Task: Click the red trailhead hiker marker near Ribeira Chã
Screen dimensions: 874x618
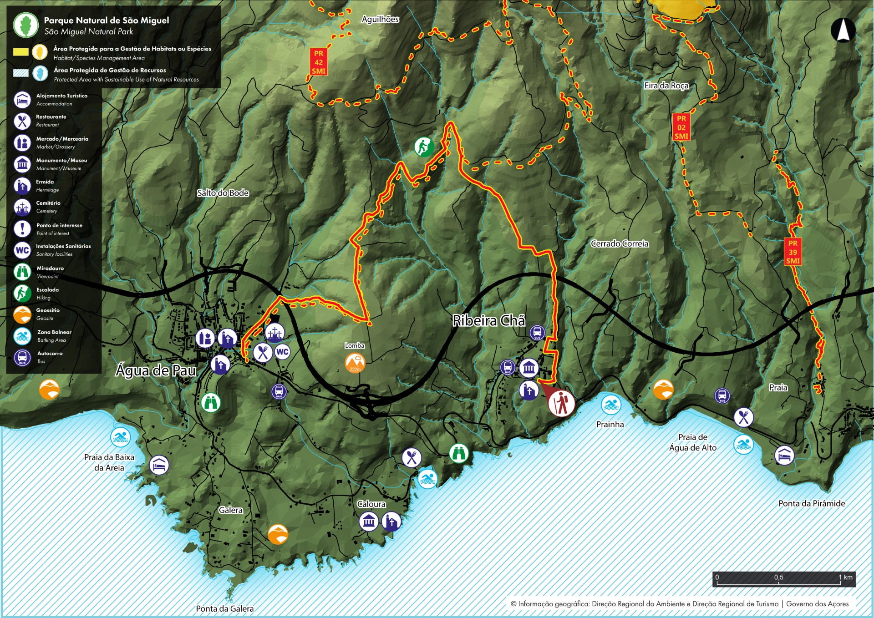Action: (x=562, y=402)
